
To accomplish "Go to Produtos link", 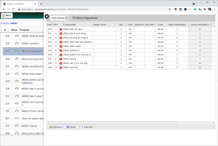I will 5,23.
